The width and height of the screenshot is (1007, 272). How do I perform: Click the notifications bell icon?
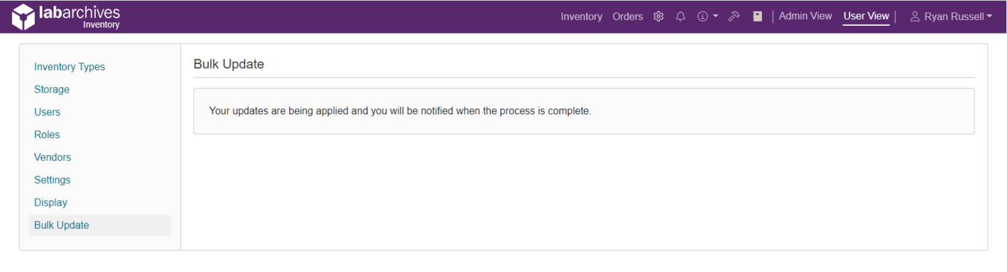pos(681,16)
